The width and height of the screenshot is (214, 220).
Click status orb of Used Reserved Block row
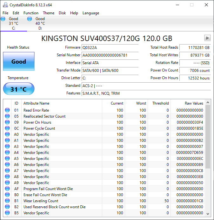tap(7, 207)
